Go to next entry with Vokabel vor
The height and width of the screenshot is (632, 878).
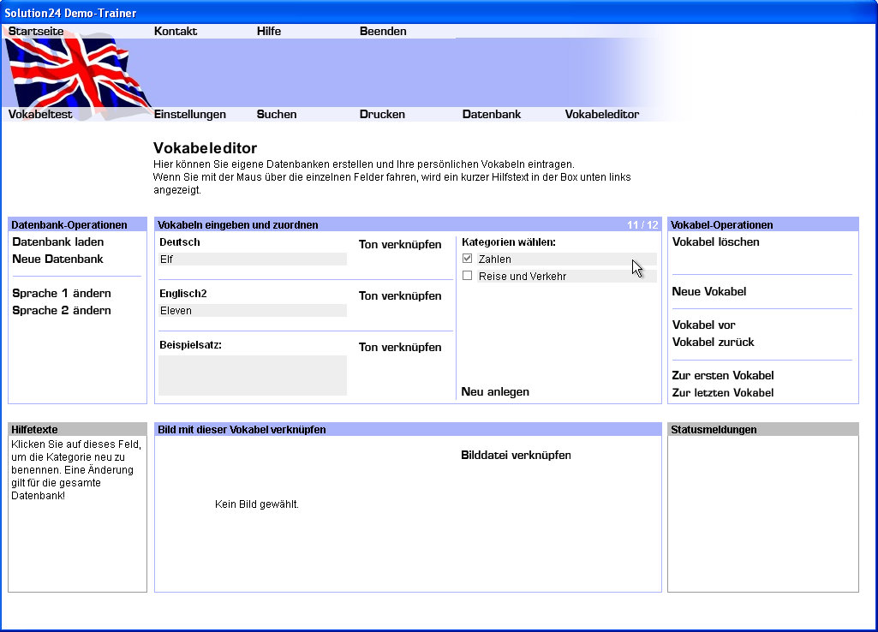click(x=703, y=325)
